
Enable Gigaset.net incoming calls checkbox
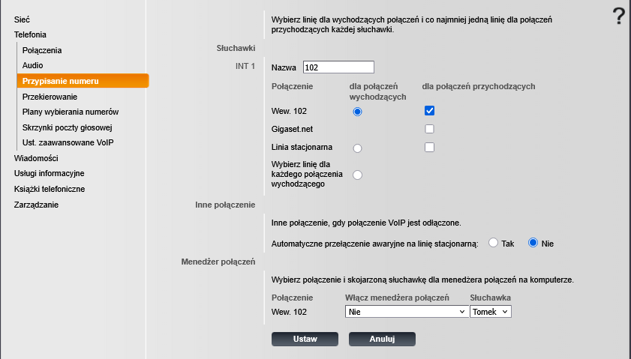tap(430, 129)
